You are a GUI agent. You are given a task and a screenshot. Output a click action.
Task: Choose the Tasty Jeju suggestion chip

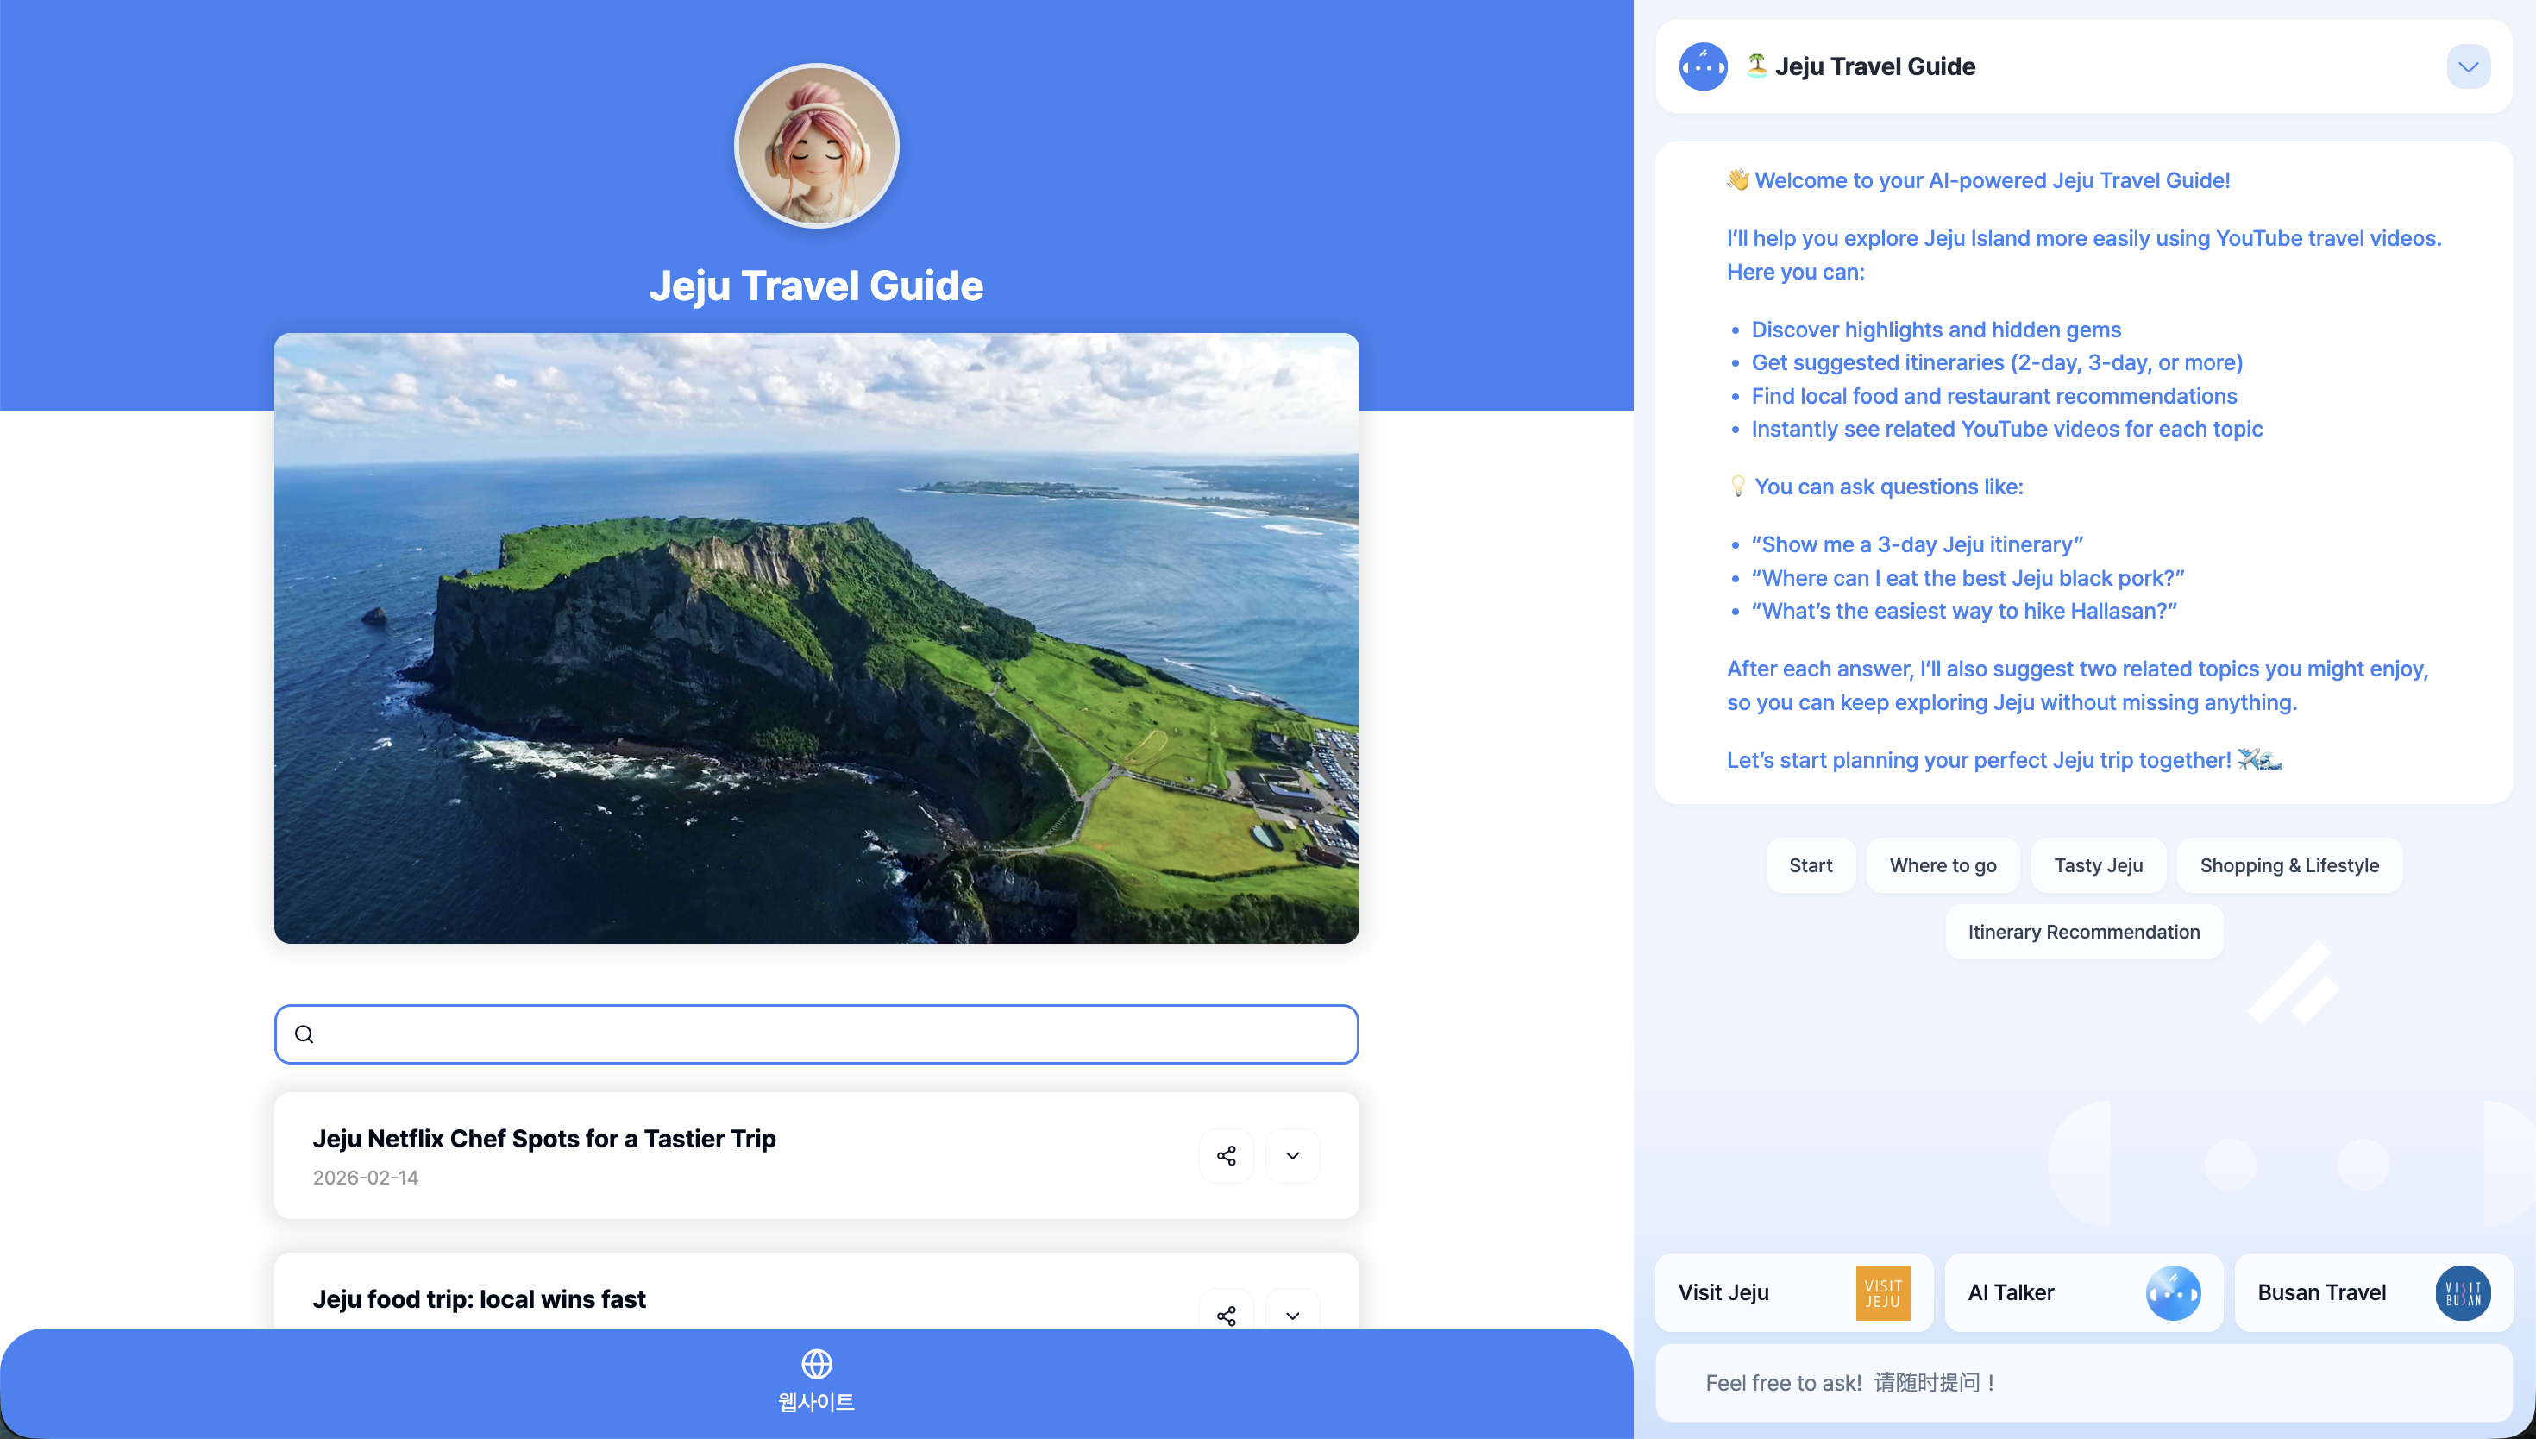pos(2097,866)
